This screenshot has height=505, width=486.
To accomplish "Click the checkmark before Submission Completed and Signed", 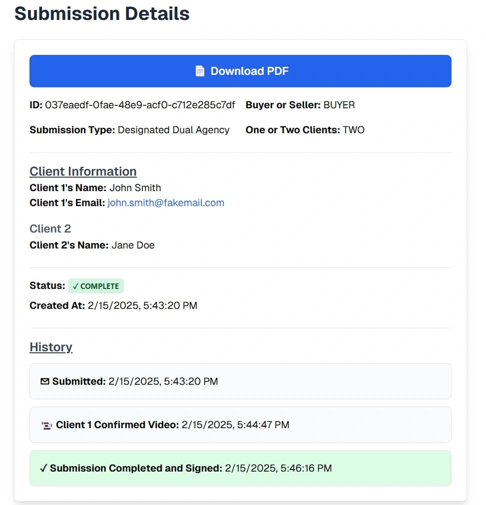I will (43, 468).
